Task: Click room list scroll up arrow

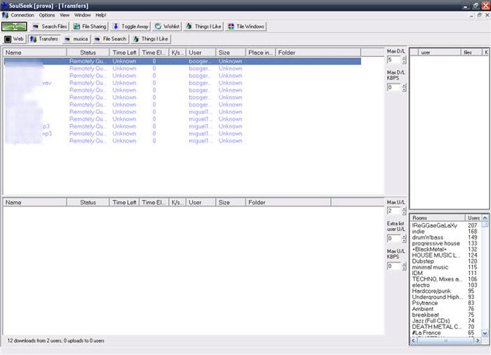Action: [485, 218]
